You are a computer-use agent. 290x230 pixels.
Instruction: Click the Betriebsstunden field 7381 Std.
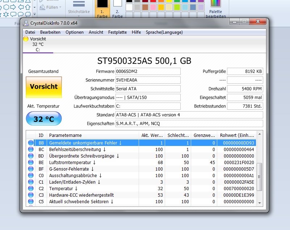tap(245, 106)
